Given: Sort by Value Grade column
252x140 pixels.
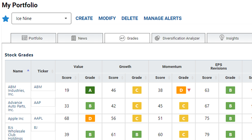Looking at the screenshot, I should 90,78.
